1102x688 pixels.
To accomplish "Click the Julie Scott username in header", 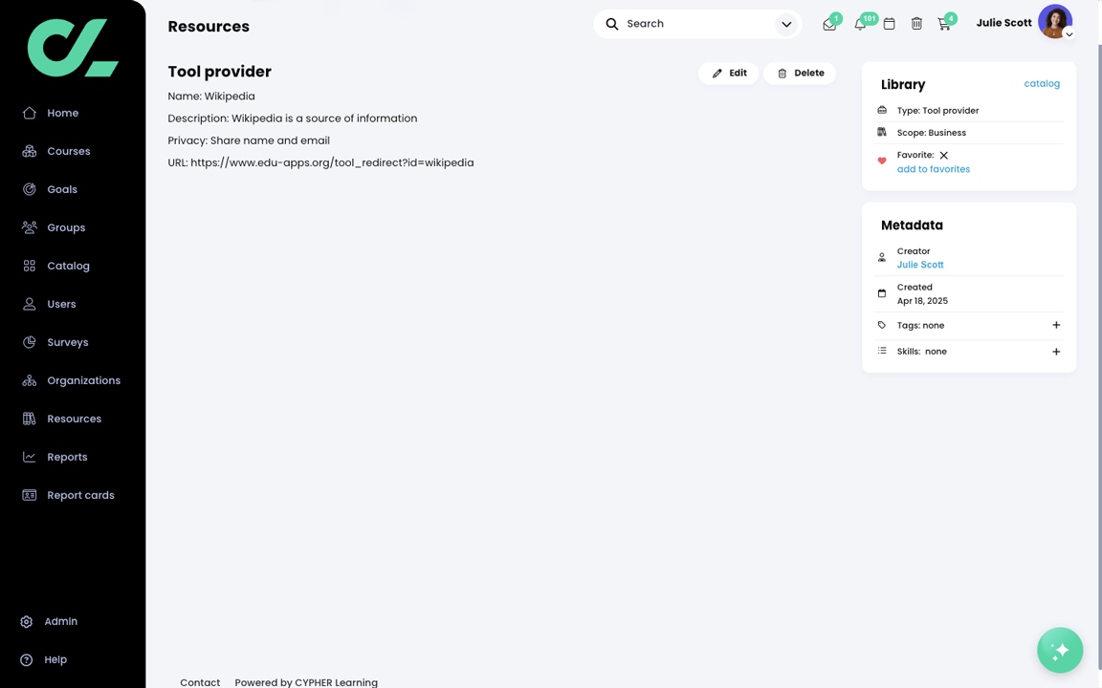I will point(1003,23).
